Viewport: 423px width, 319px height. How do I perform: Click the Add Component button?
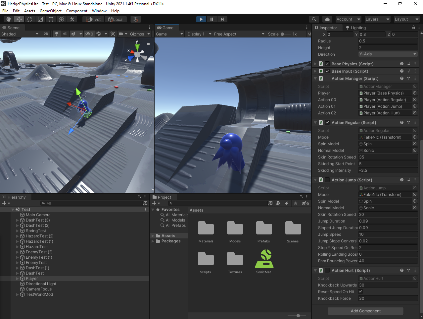click(366, 311)
